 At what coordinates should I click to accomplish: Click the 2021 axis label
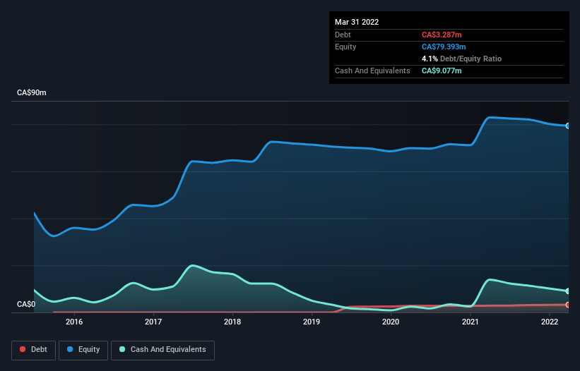pyautogui.click(x=470, y=322)
